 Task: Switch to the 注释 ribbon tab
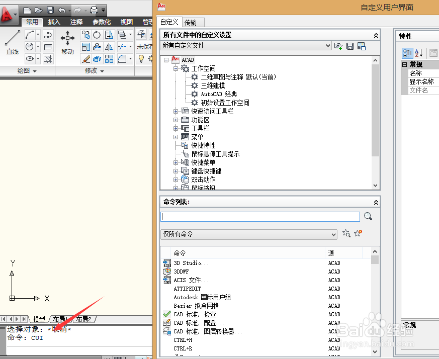(76, 22)
